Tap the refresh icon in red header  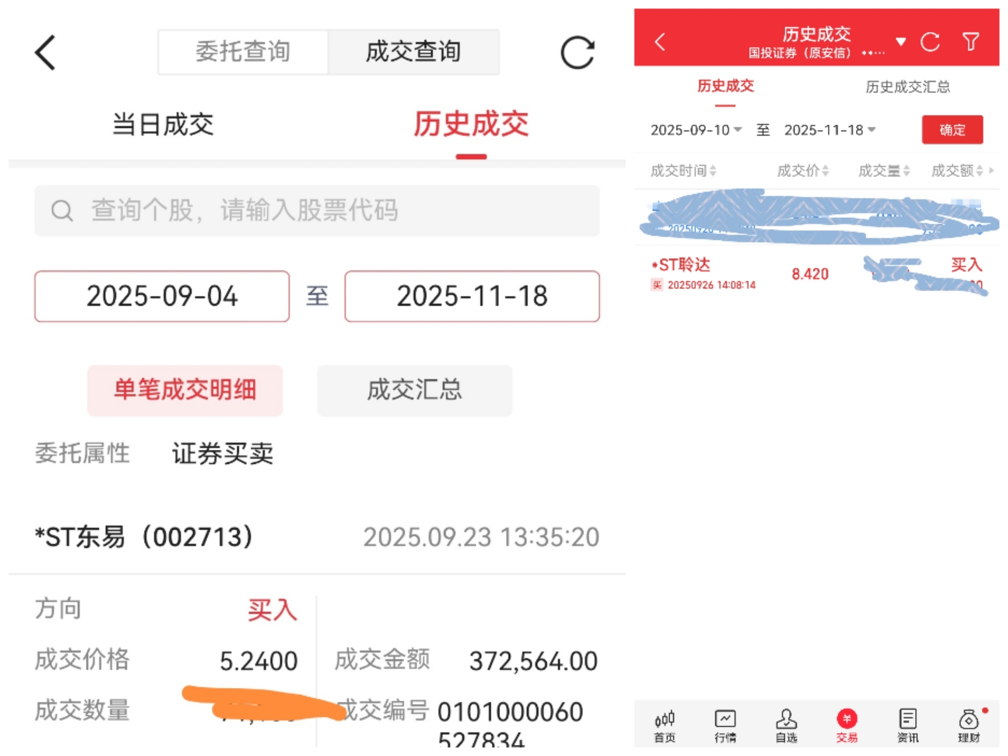click(929, 42)
